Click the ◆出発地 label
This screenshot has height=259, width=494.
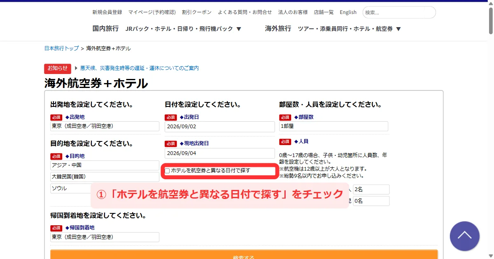coord(75,117)
